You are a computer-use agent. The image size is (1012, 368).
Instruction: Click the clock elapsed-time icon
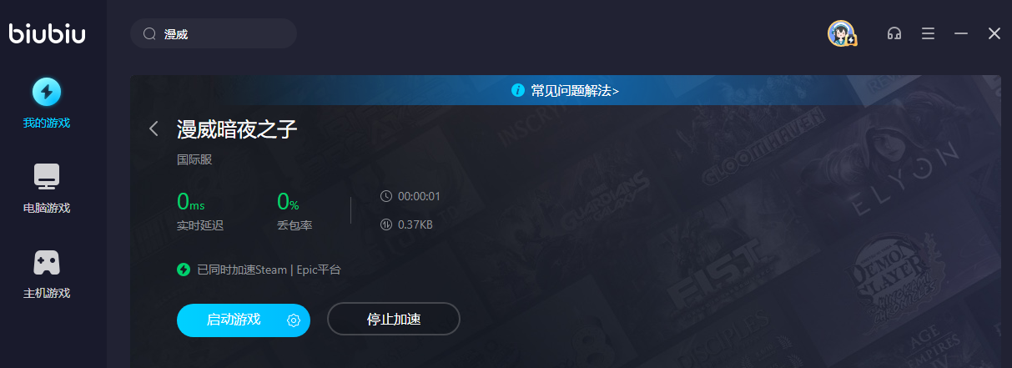(385, 196)
